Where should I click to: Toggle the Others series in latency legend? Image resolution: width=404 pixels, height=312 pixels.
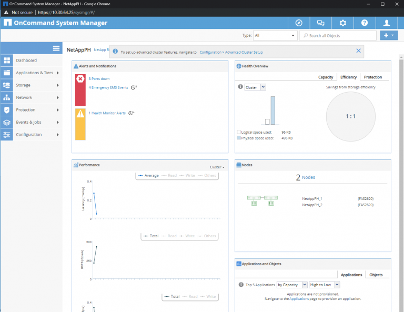(207, 175)
